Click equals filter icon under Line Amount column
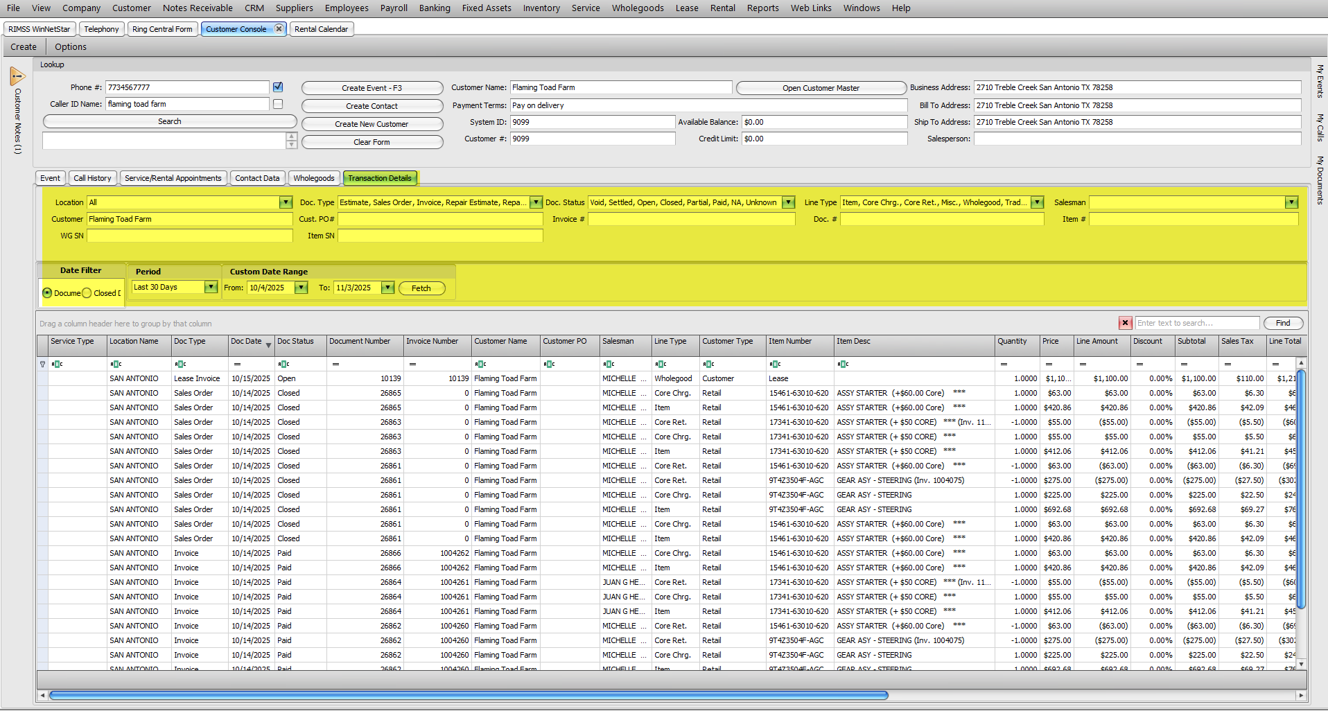This screenshot has height=711, width=1328. pyautogui.click(x=1083, y=364)
